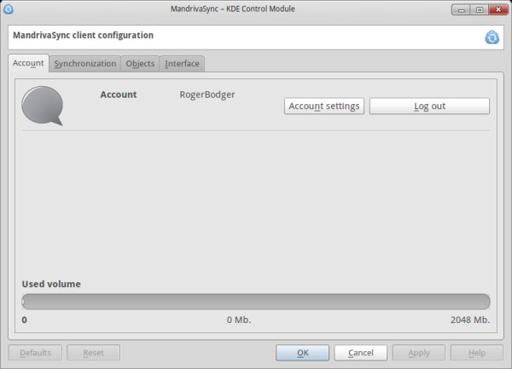Close the MandrivaSync window

498,9
